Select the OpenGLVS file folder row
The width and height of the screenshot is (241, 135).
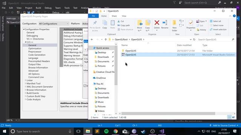click(x=178, y=51)
